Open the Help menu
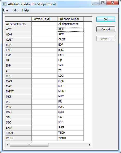121x153 pixels. 25,10
